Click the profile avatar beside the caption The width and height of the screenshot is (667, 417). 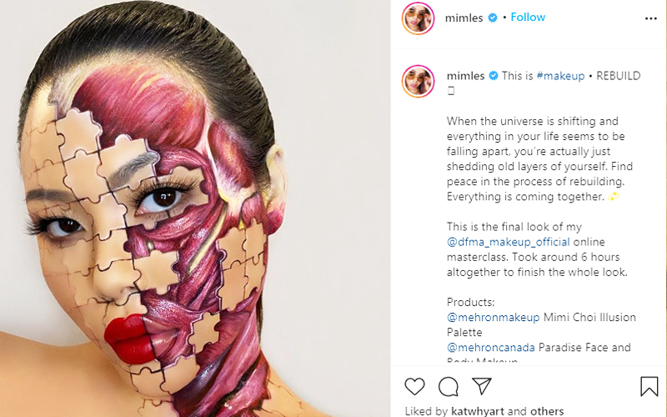pyautogui.click(x=418, y=81)
